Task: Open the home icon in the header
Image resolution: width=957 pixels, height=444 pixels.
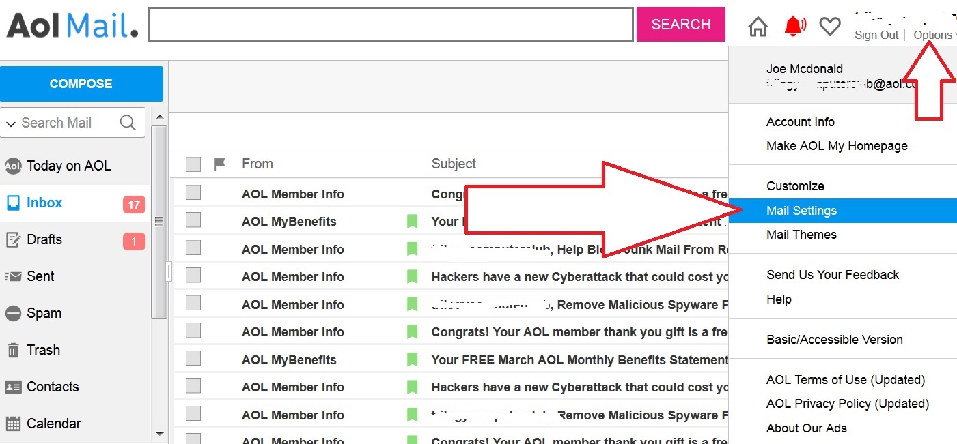Action: pos(758,27)
